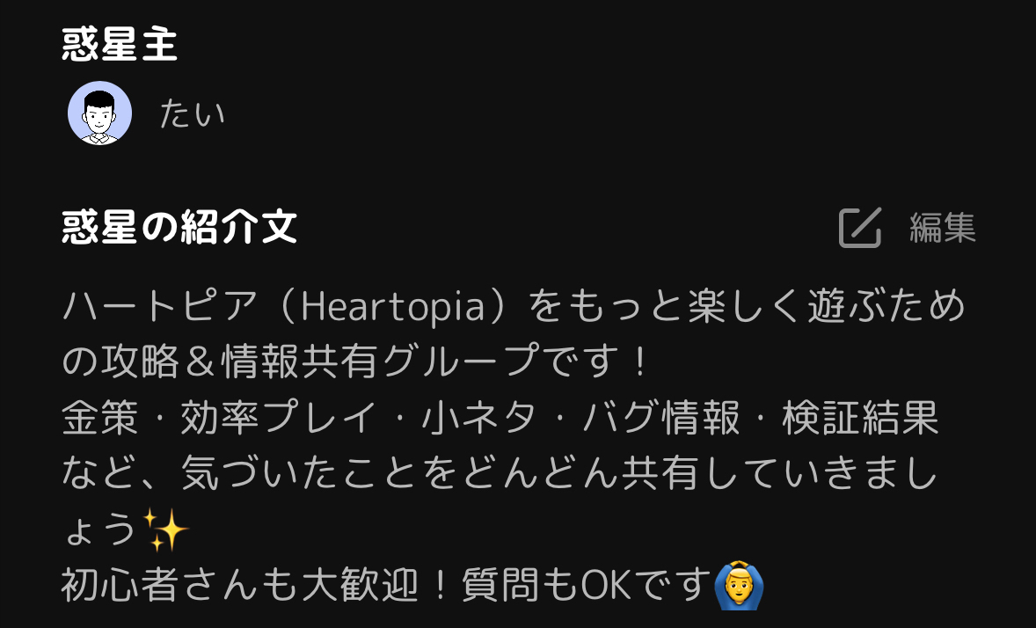Click the phrase 小ネタ
Screen dimensions: 1036x628
click(479, 418)
